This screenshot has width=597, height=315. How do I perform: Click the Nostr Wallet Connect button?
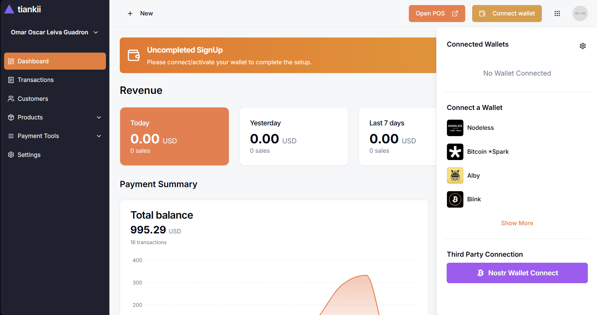pos(517,273)
